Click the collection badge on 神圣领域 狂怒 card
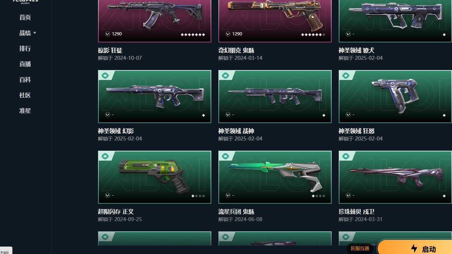Screen dimensions: 452x254 (x=345, y=75)
